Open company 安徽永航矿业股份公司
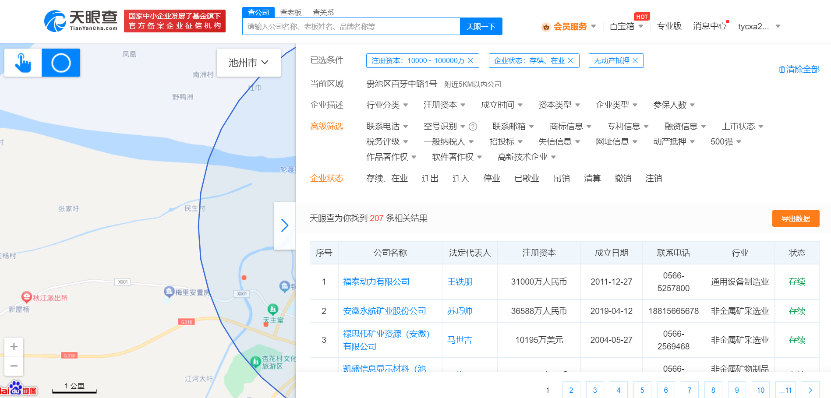831x398 pixels. 385,311
